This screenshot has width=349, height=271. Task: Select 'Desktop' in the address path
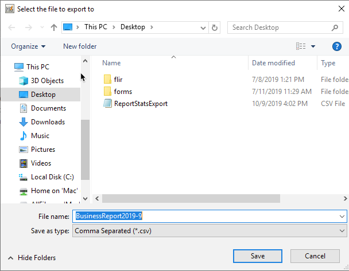(x=133, y=27)
